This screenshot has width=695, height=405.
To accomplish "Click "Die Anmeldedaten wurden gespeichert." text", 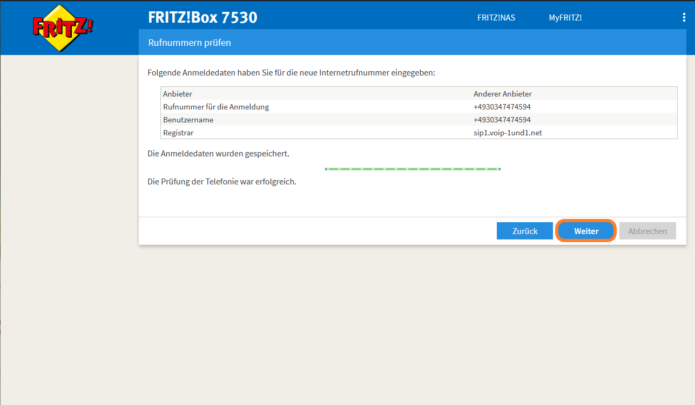I will click(218, 154).
